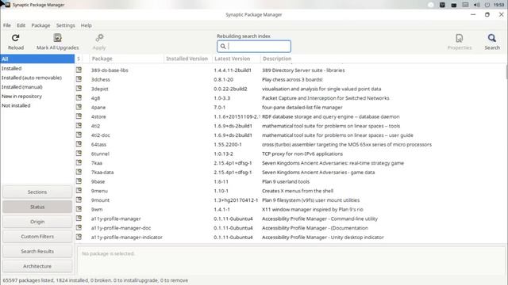Click the status icon for 389-ds-base-libs
508x285 pixels.
coord(79,70)
